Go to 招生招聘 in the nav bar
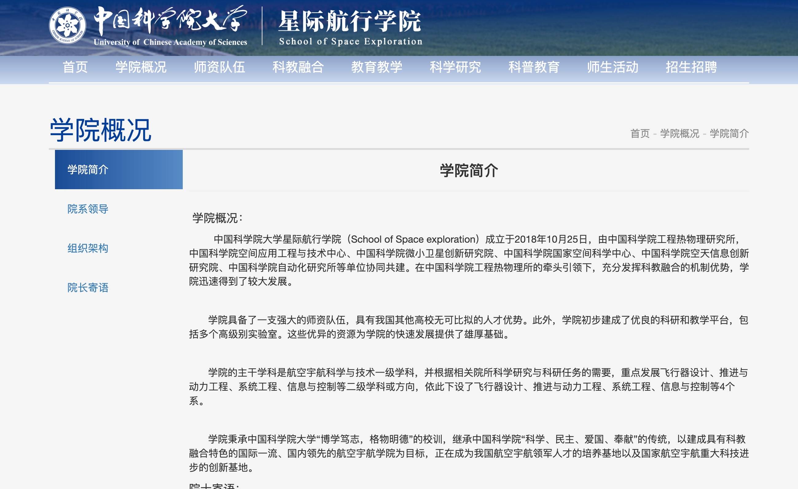Screen dimensions: 798x489 [691, 67]
